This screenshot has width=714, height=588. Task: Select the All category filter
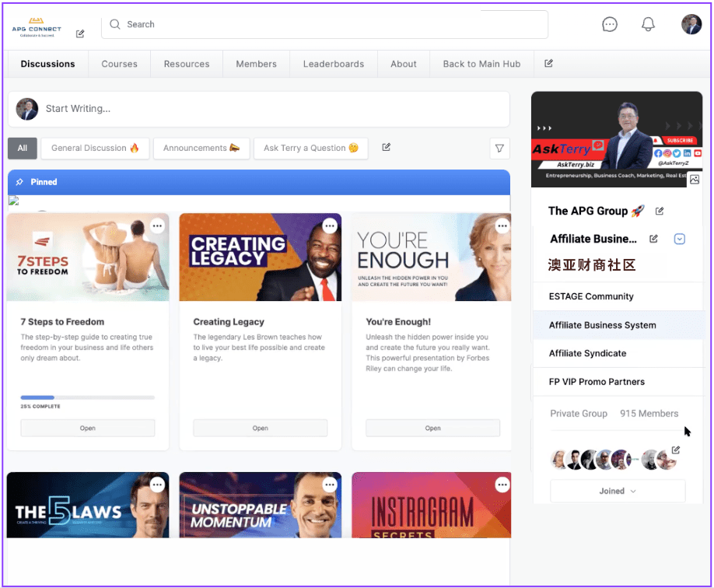point(23,148)
